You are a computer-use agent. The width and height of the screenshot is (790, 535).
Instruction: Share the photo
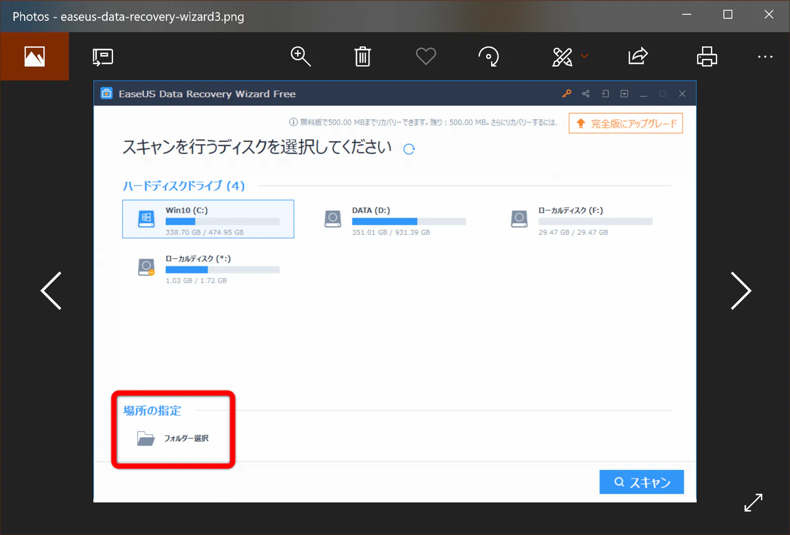click(638, 56)
